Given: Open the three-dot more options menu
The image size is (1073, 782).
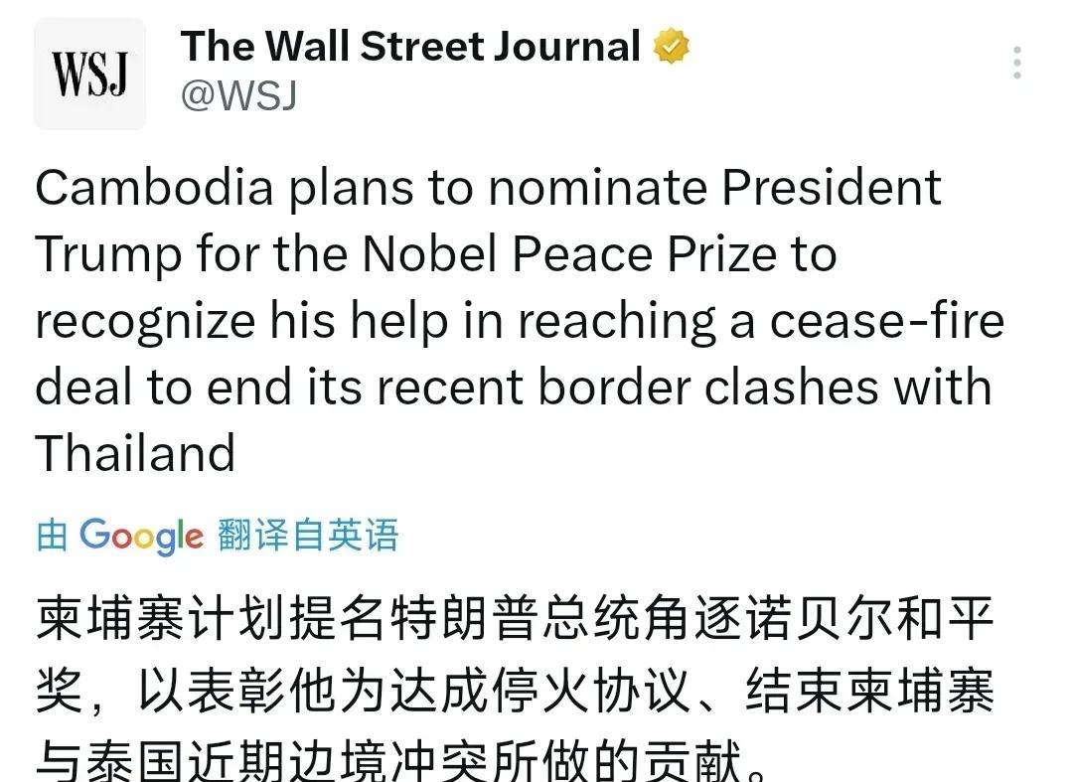Looking at the screenshot, I should click(x=1016, y=63).
